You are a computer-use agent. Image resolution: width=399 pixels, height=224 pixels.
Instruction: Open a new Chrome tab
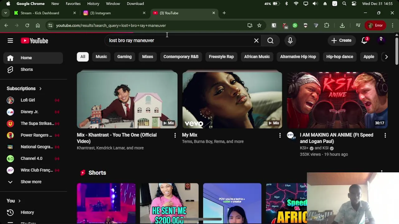click(224, 13)
